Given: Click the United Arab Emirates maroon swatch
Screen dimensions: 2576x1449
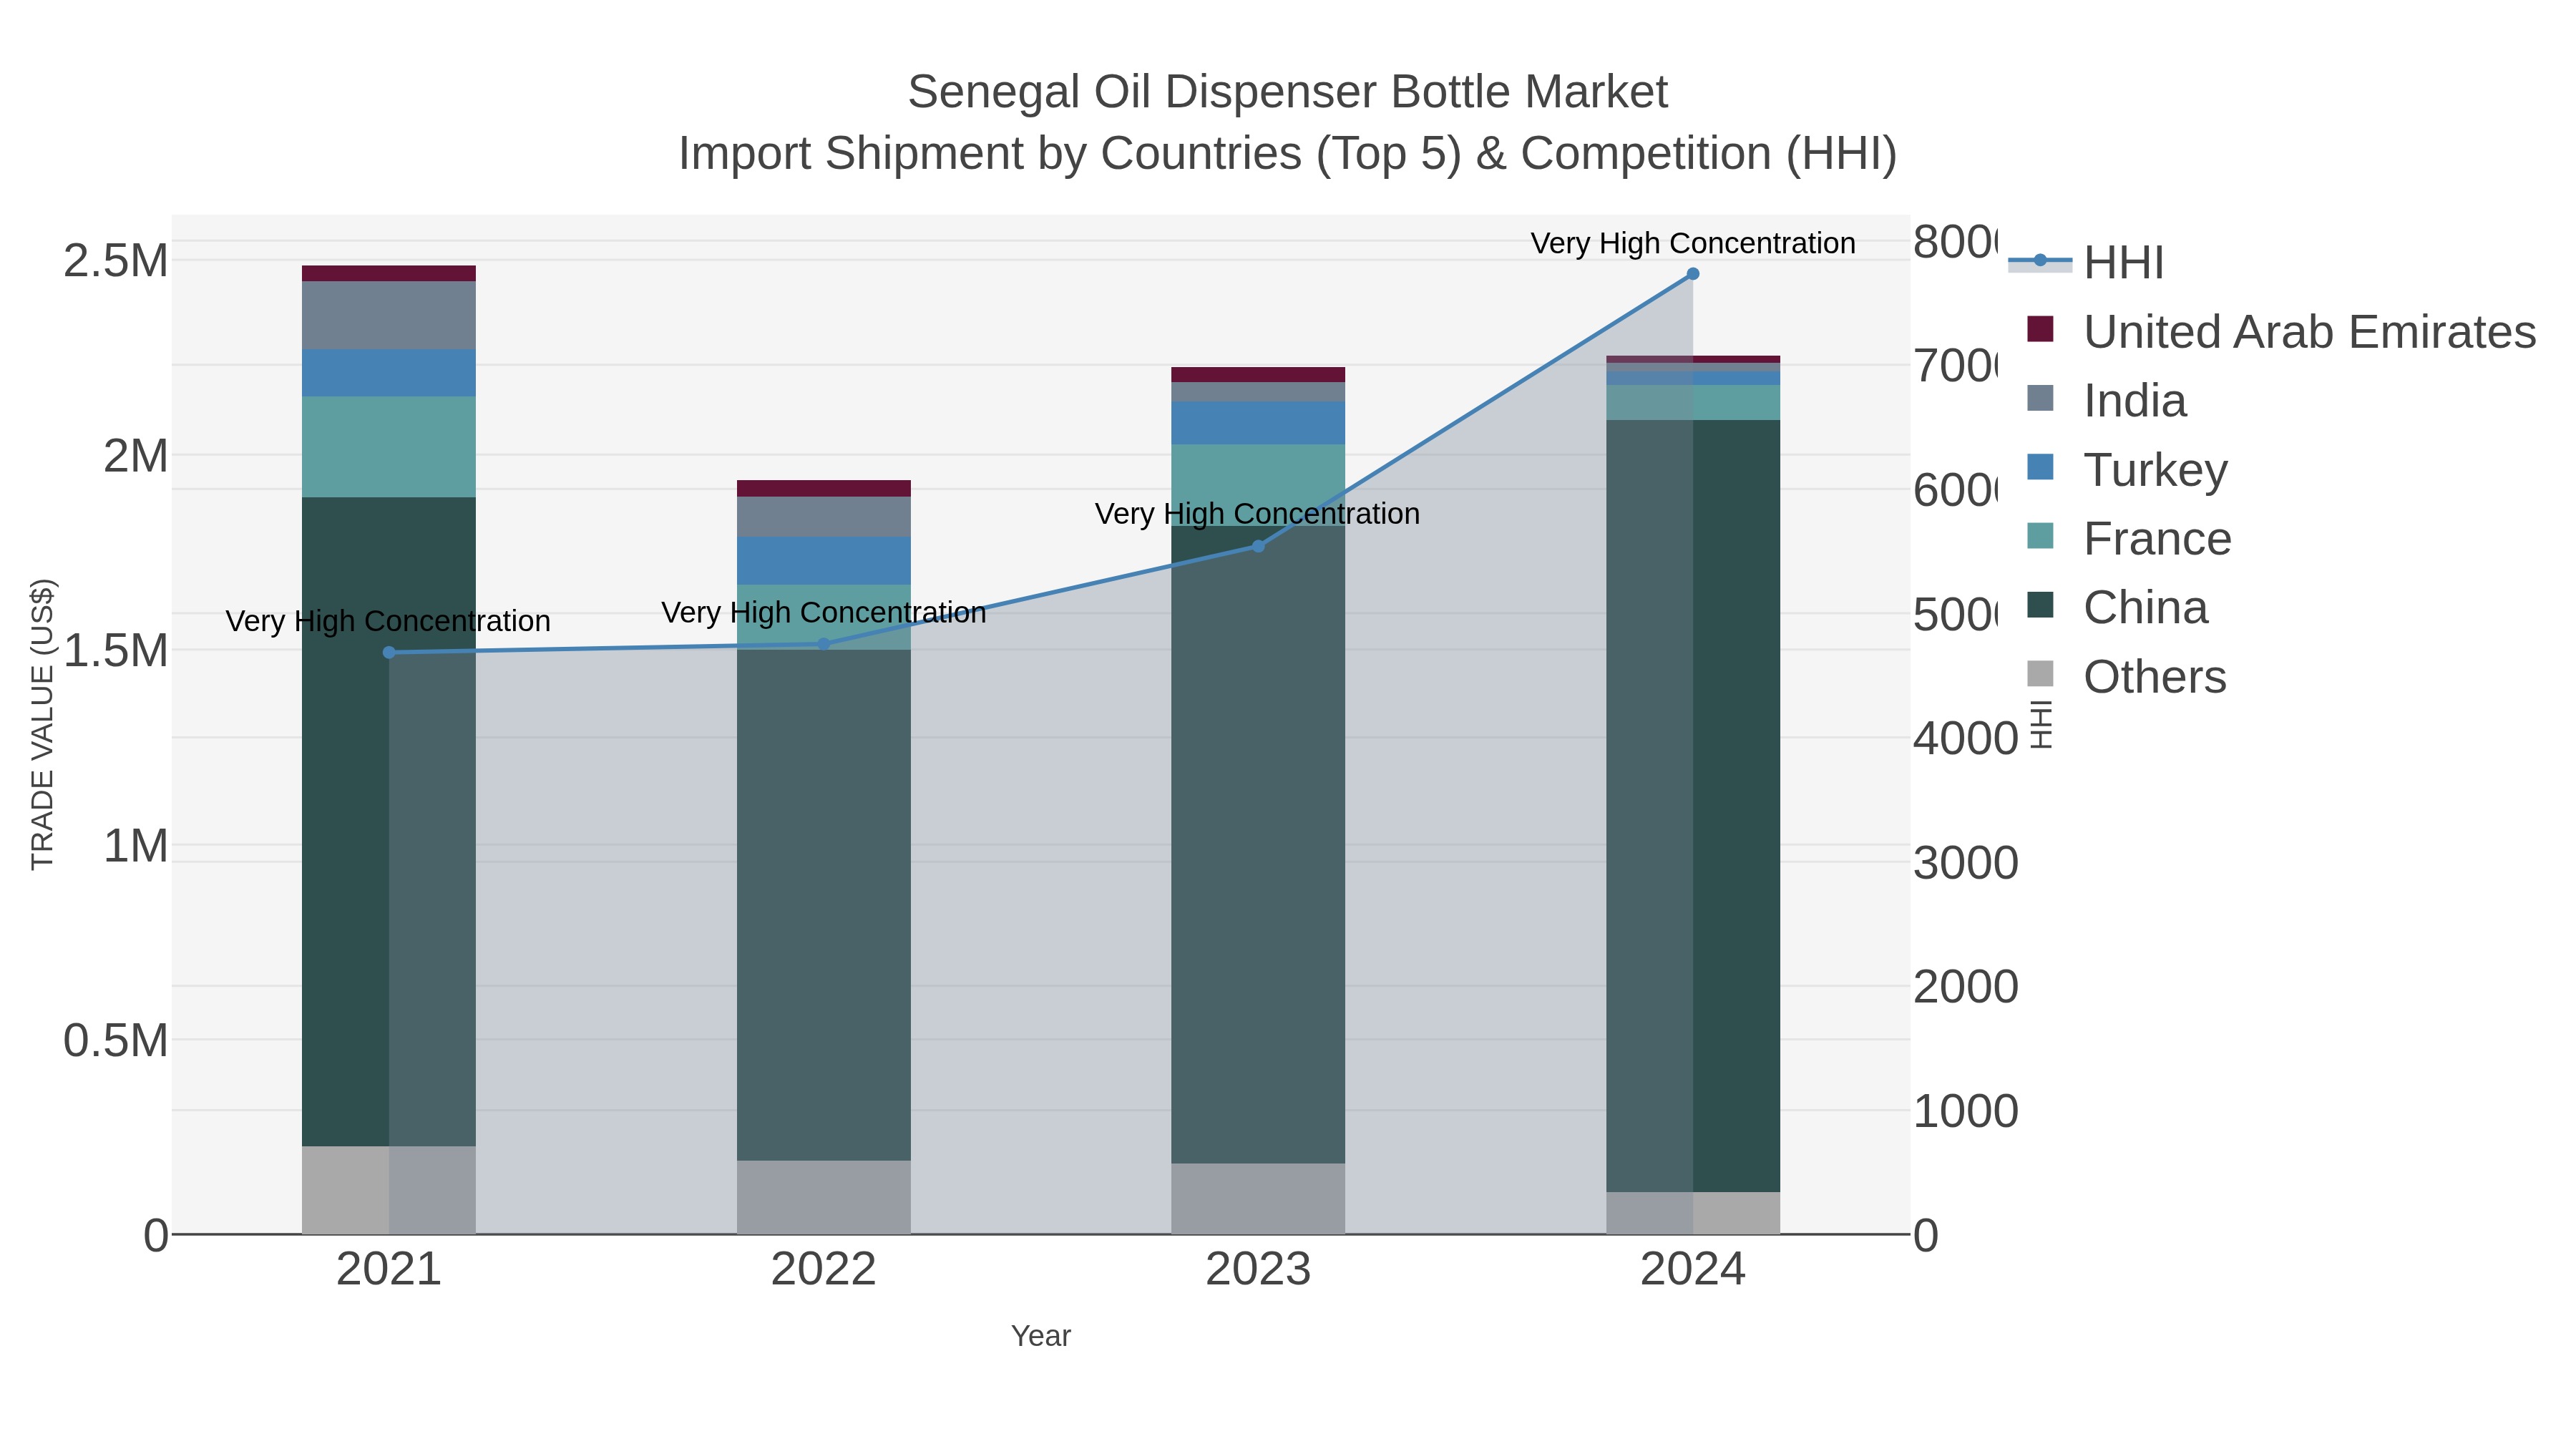Looking at the screenshot, I should coord(2040,329).
